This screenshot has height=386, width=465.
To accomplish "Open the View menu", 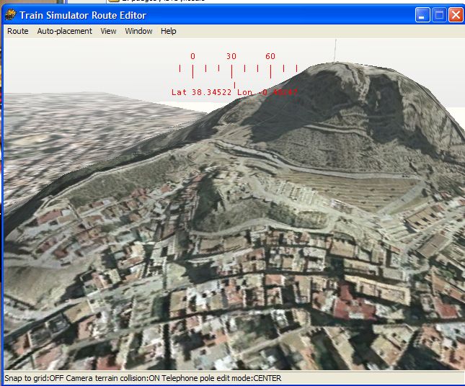I will pyautogui.click(x=108, y=31).
